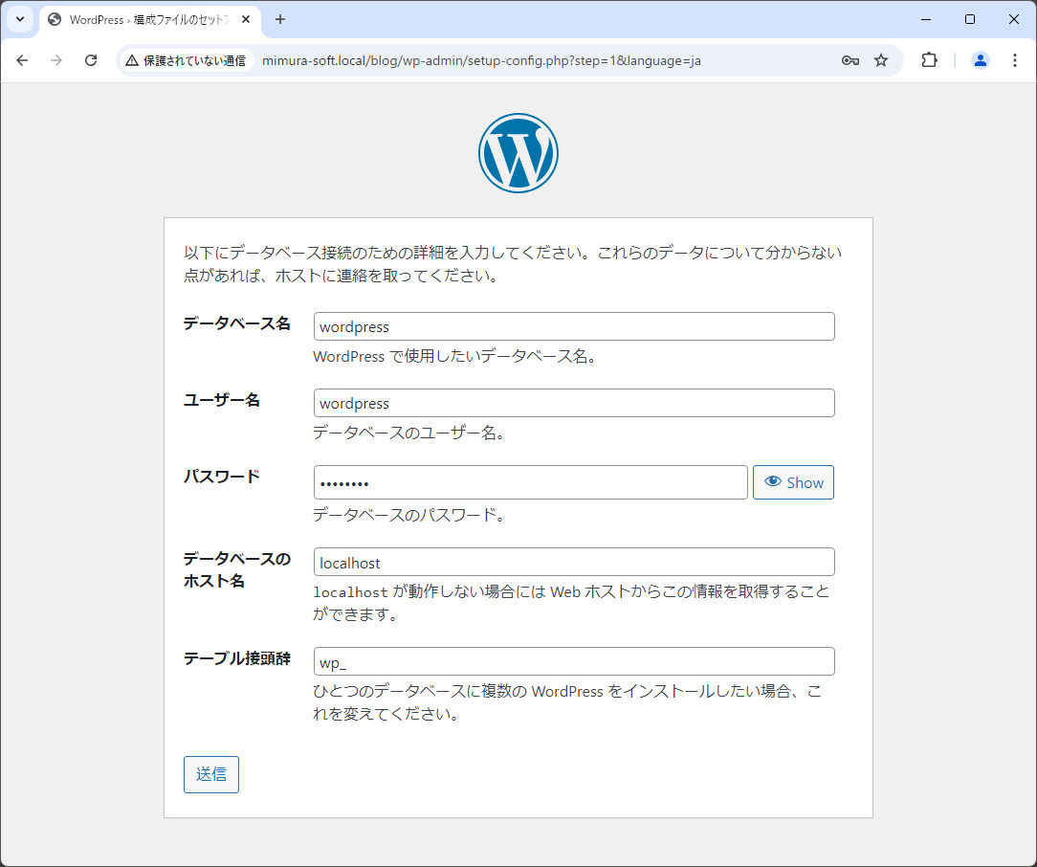Image resolution: width=1037 pixels, height=867 pixels.
Task: Reload the page with refresh icon
Action: tap(91, 59)
